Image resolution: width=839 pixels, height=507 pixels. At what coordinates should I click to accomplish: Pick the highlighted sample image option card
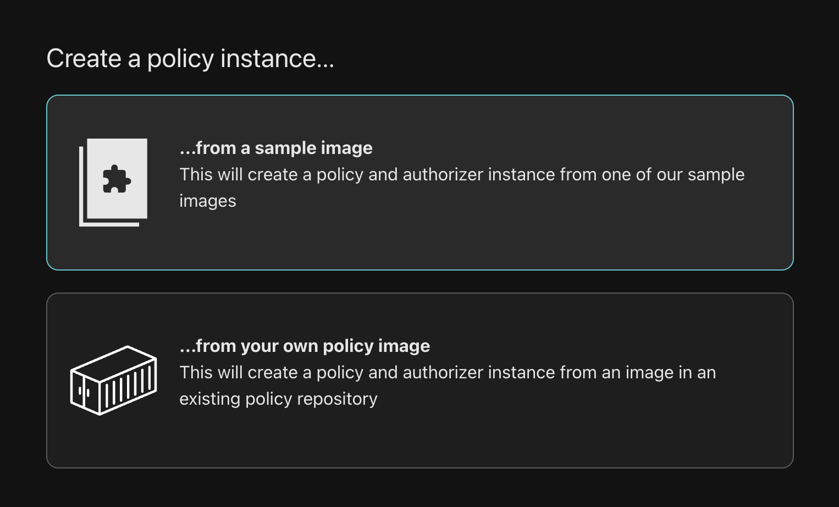coord(420,242)
